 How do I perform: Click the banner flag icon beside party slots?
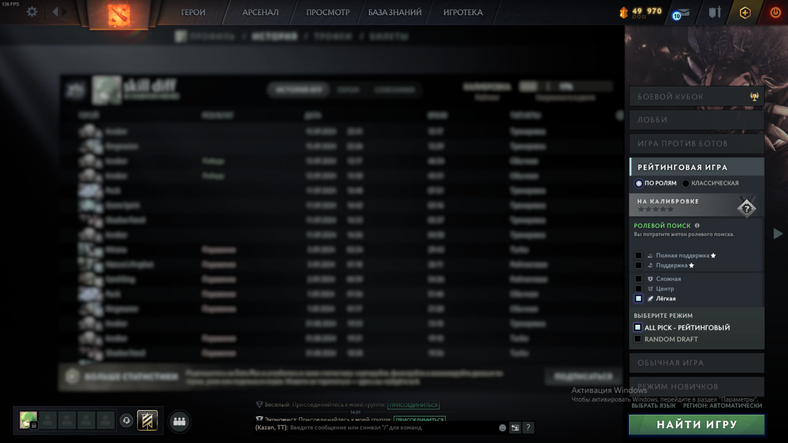click(147, 421)
